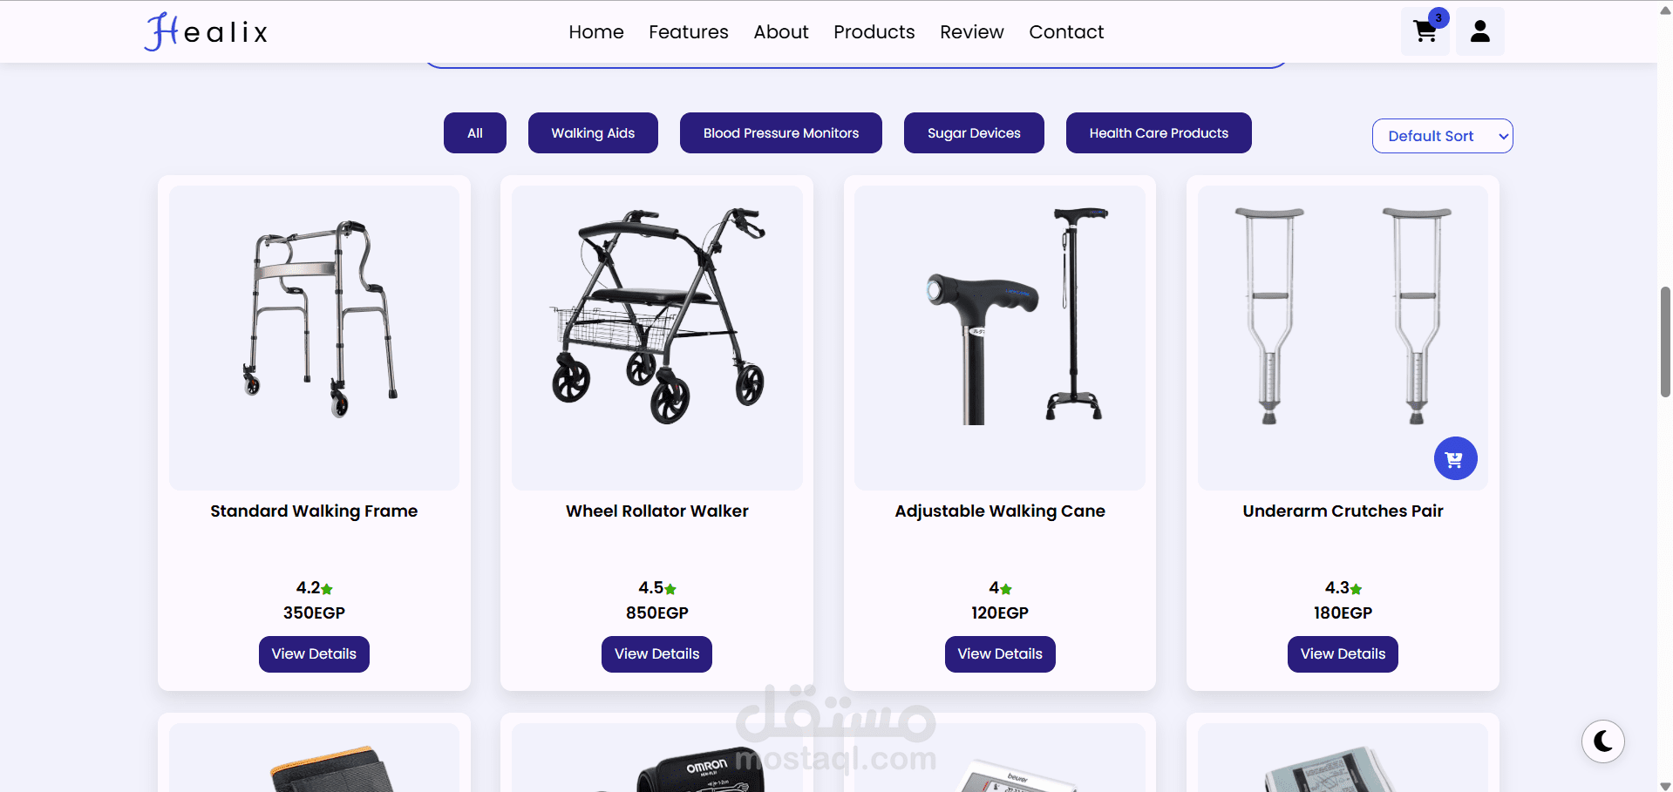Click the Healix logo
This screenshot has width=1673, height=792.
point(207,32)
